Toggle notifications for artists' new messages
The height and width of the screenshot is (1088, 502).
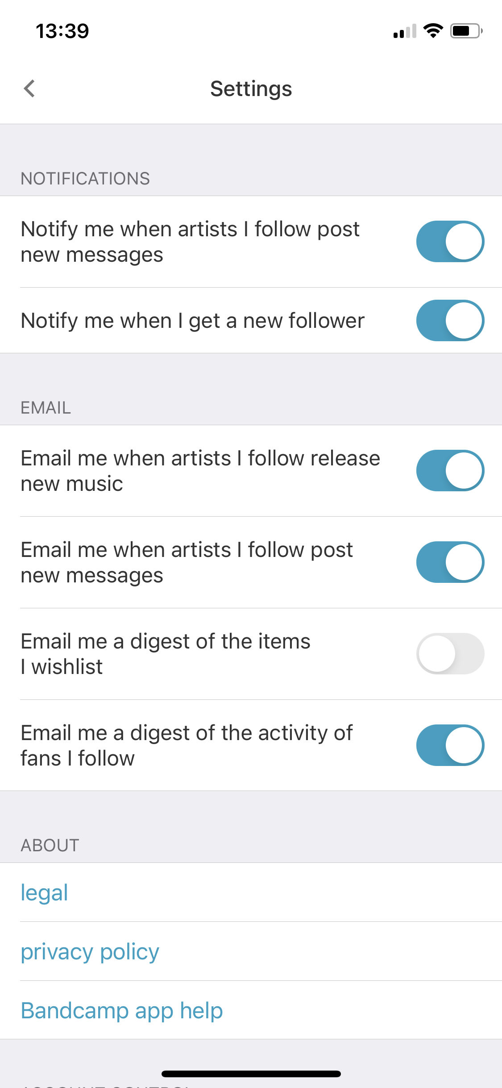tap(450, 241)
